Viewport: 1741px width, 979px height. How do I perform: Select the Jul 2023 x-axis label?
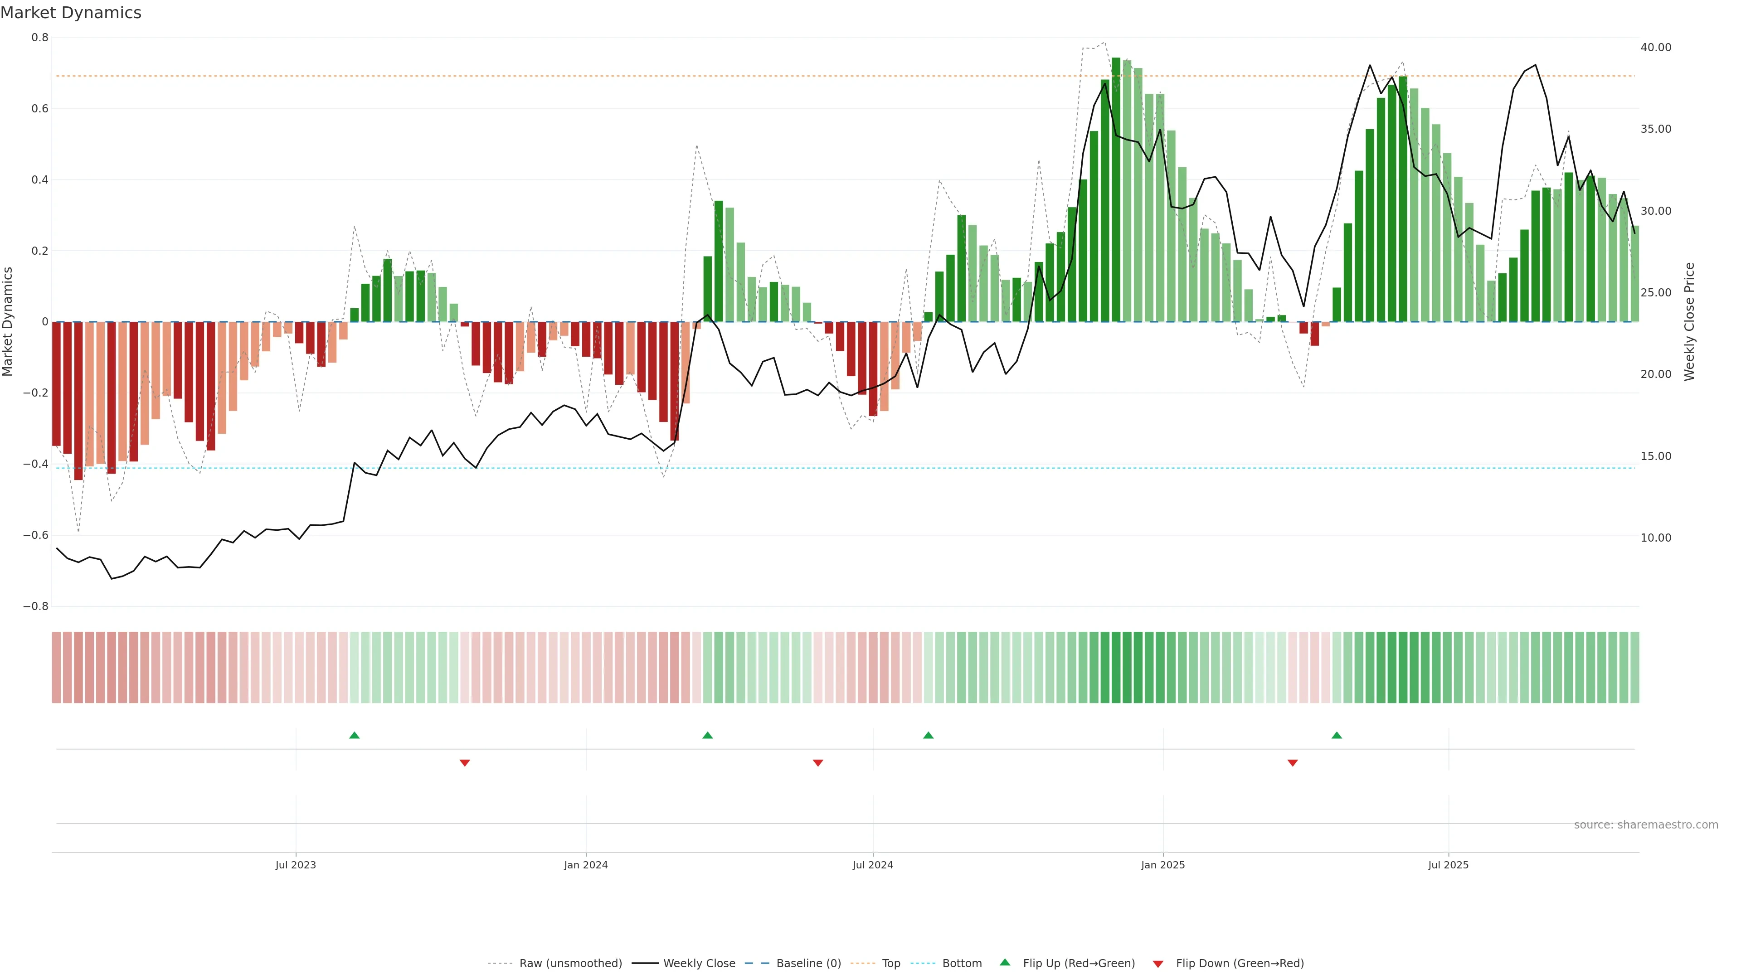(x=295, y=865)
